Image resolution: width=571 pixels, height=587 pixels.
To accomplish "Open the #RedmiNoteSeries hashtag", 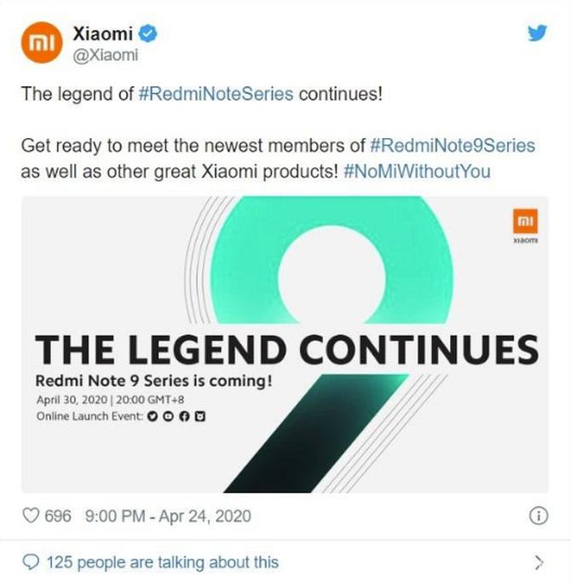I will point(216,93).
